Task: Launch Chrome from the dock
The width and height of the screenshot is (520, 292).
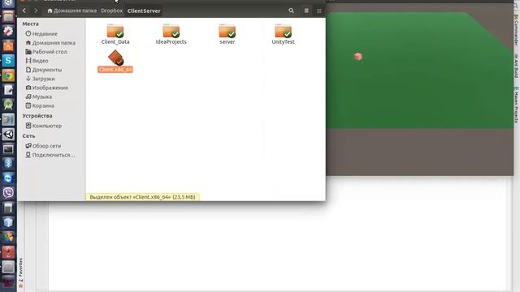Action: [x=8, y=75]
